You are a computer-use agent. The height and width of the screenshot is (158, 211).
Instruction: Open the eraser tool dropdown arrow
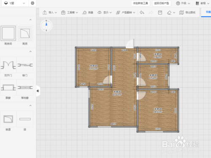[174, 13]
